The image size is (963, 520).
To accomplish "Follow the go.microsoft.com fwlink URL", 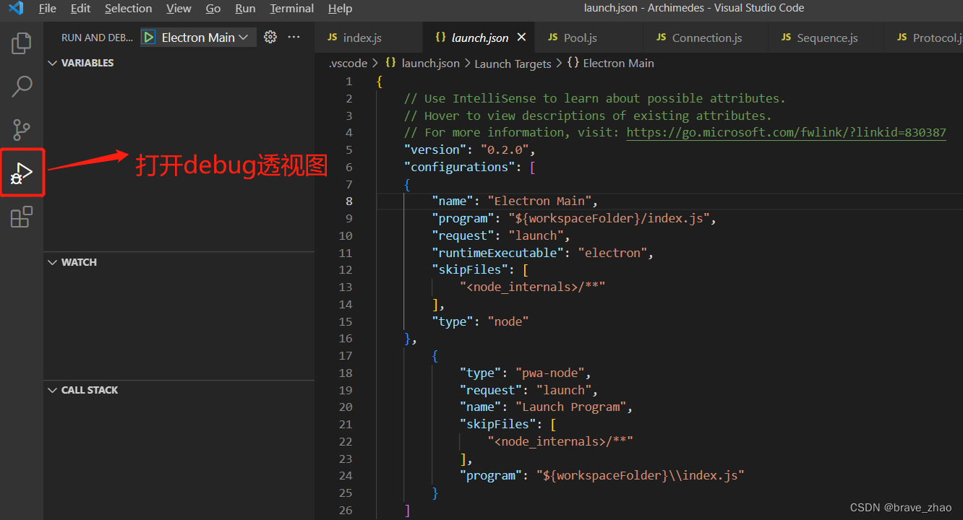I will 786,133.
